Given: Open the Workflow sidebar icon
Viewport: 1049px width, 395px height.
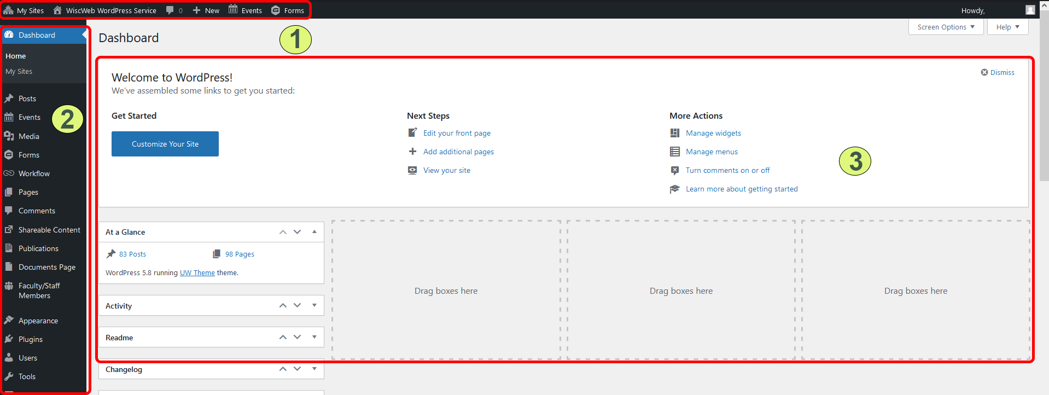Looking at the screenshot, I should click(9, 173).
